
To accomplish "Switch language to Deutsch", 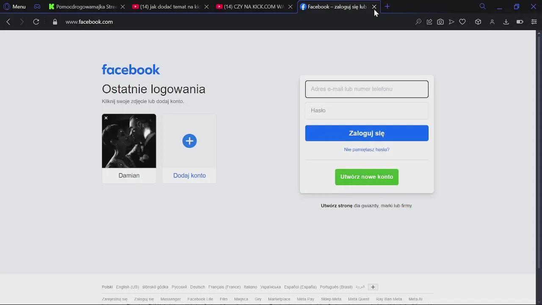I will click(197, 287).
